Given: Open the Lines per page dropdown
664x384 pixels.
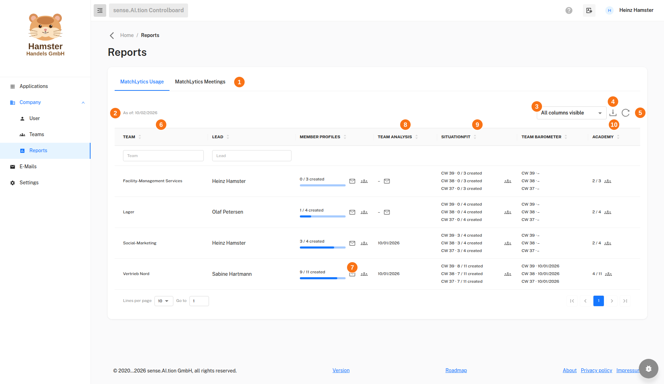Looking at the screenshot, I should pyautogui.click(x=164, y=301).
